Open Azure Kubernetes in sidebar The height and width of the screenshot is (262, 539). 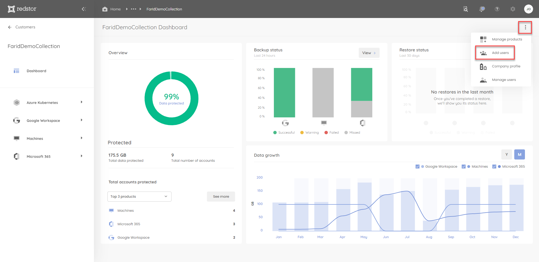coord(42,103)
